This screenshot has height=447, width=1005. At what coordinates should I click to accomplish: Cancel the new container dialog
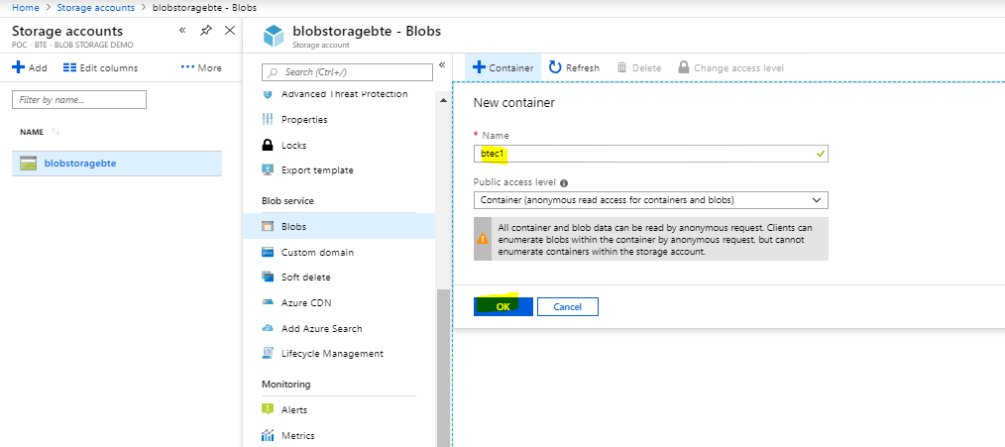567,306
